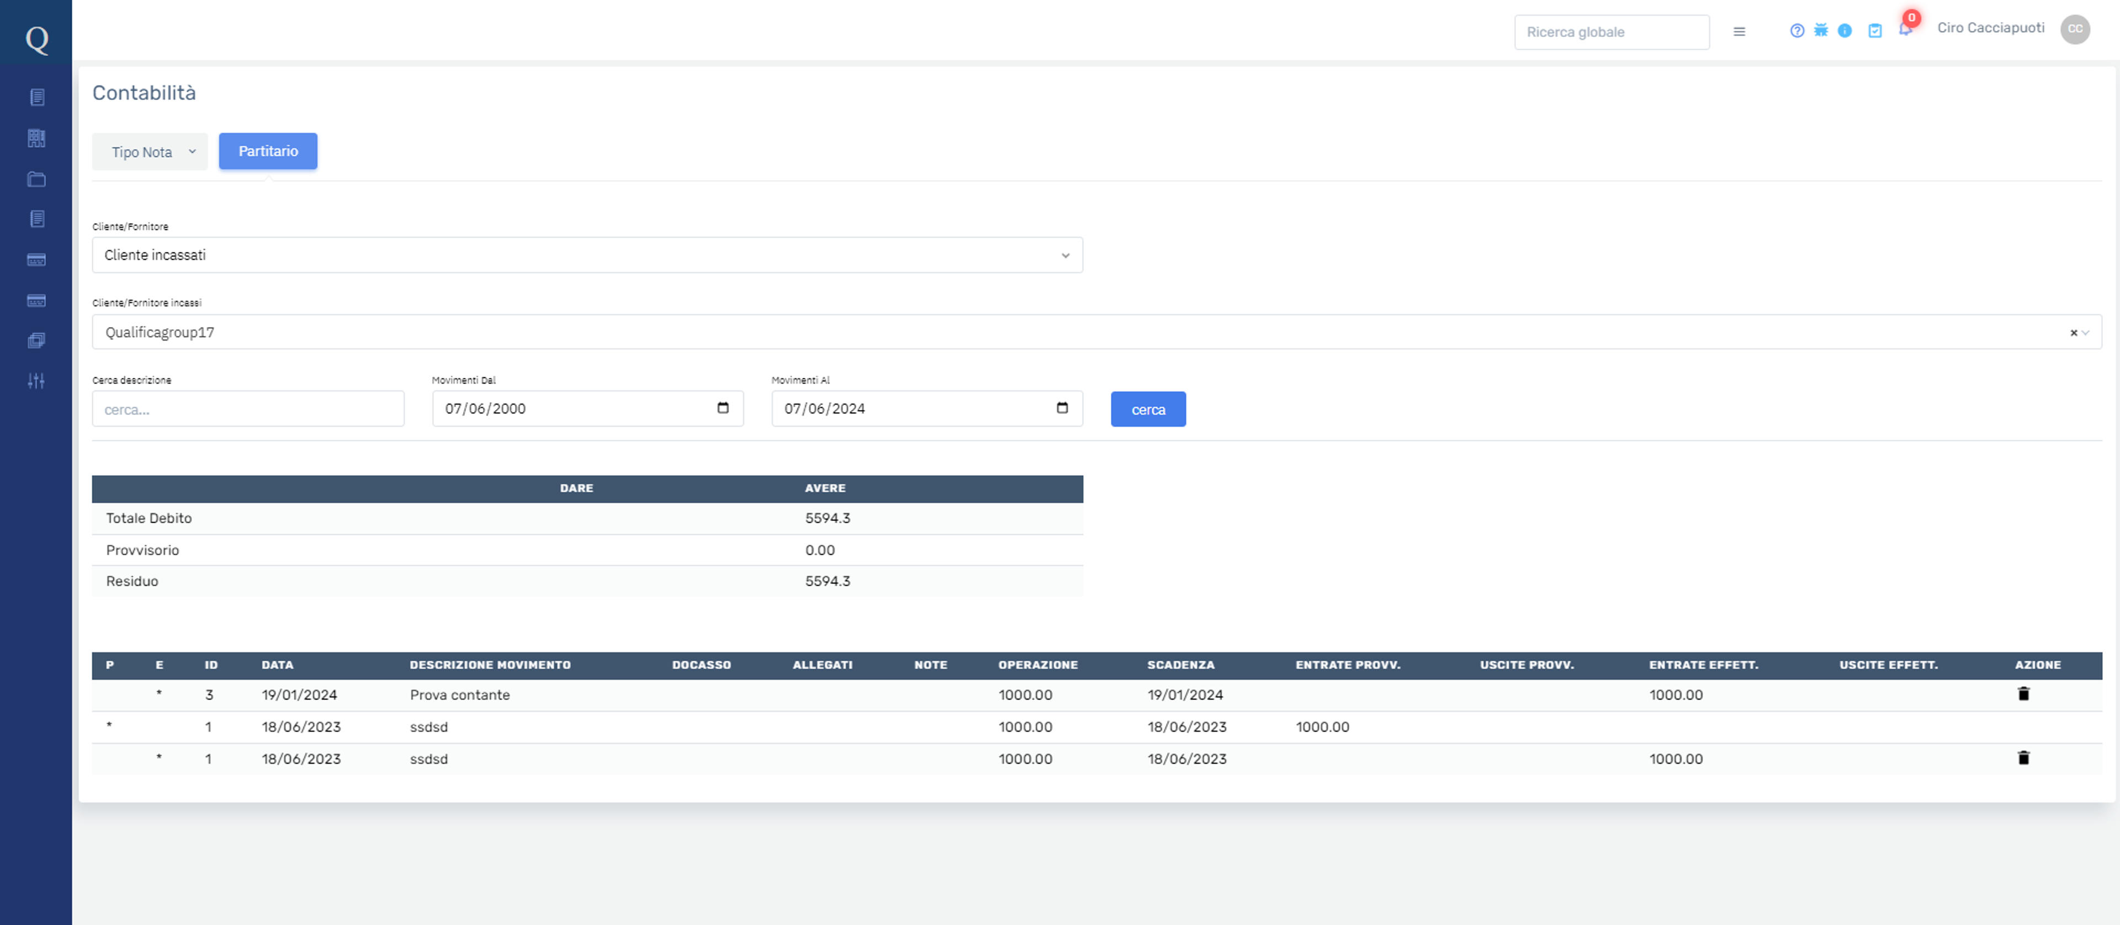Open the Qualificagroup17 dropdown arrow

pyautogui.click(x=2086, y=332)
